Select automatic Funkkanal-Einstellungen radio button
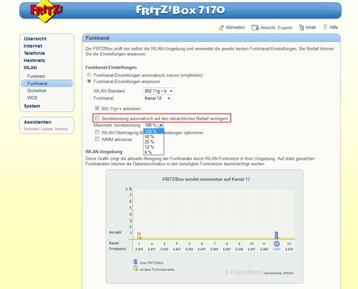 tap(89, 75)
